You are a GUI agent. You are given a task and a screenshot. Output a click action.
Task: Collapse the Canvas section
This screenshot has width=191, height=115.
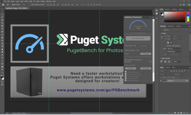click(x=160, y=33)
